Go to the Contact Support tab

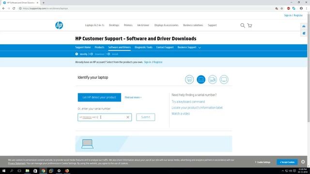coord(165,47)
